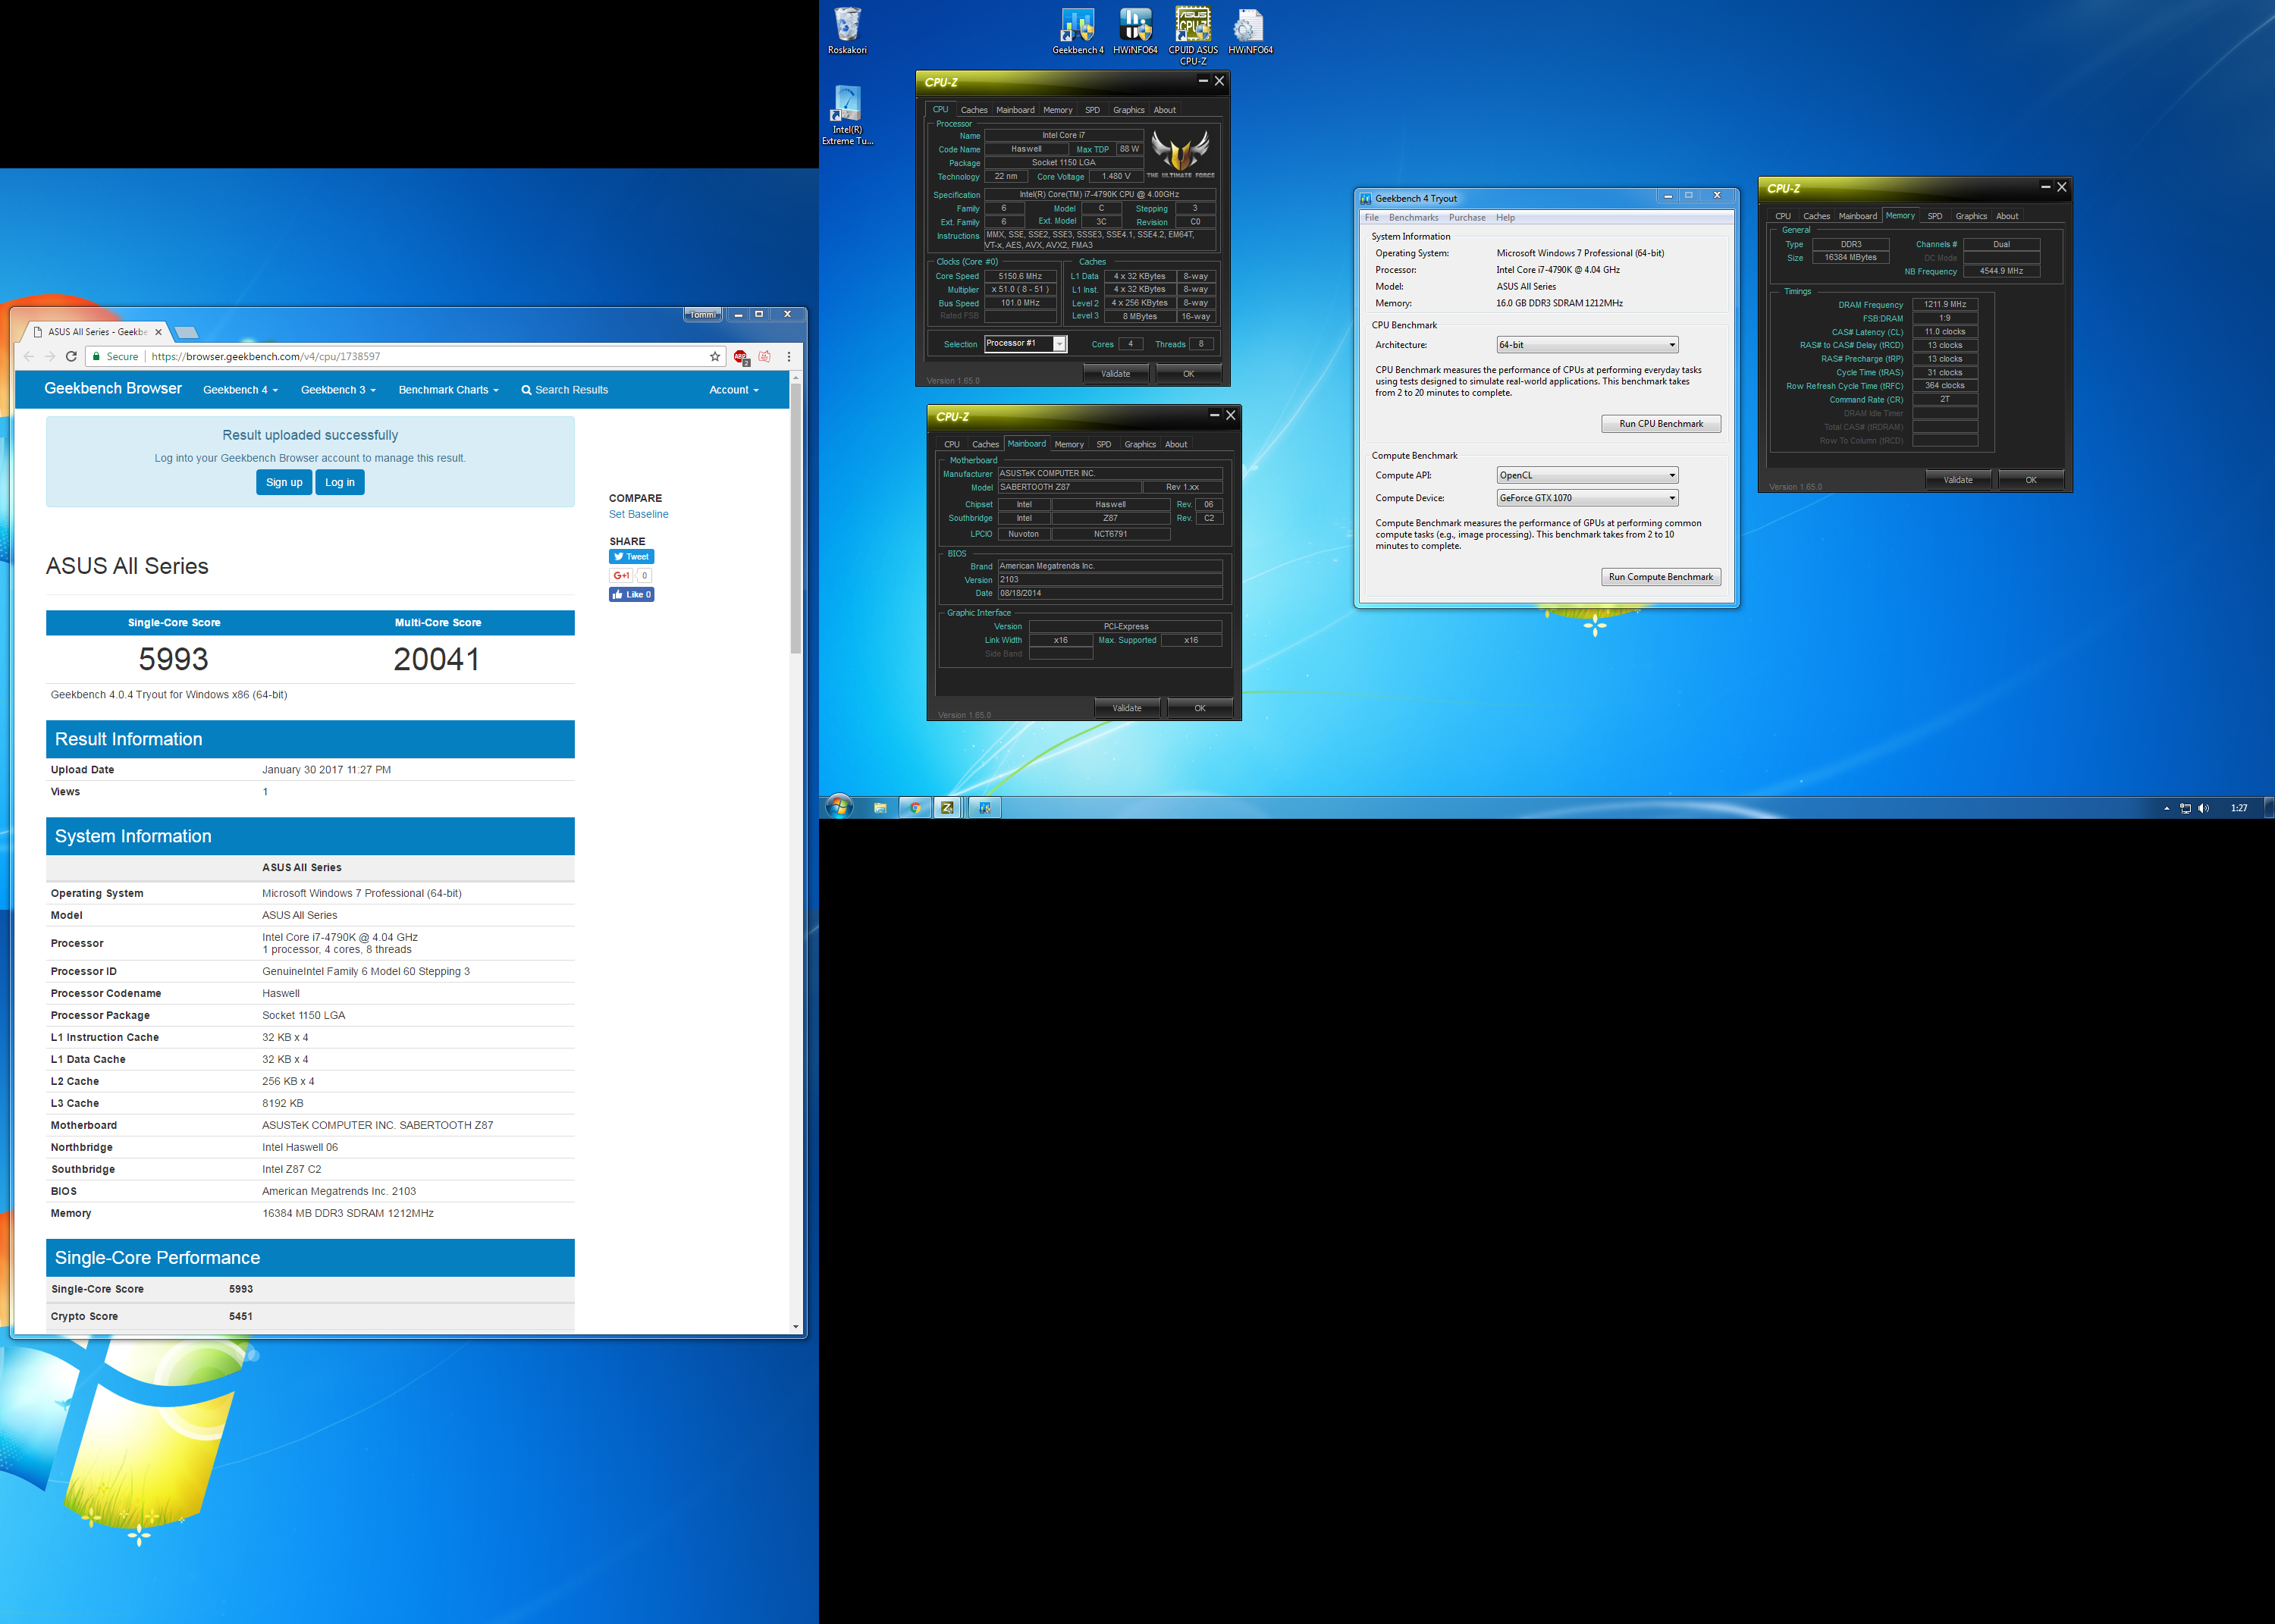The width and height of the screenshot is (2275, 1624).
Task: Open the Processor #1 selection dropdown in CPU-Z
Action: (1025, 343)
